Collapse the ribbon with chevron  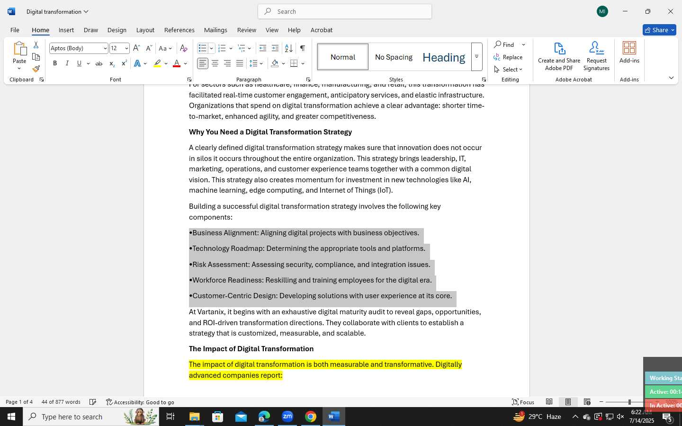click(x=671, y=78)
